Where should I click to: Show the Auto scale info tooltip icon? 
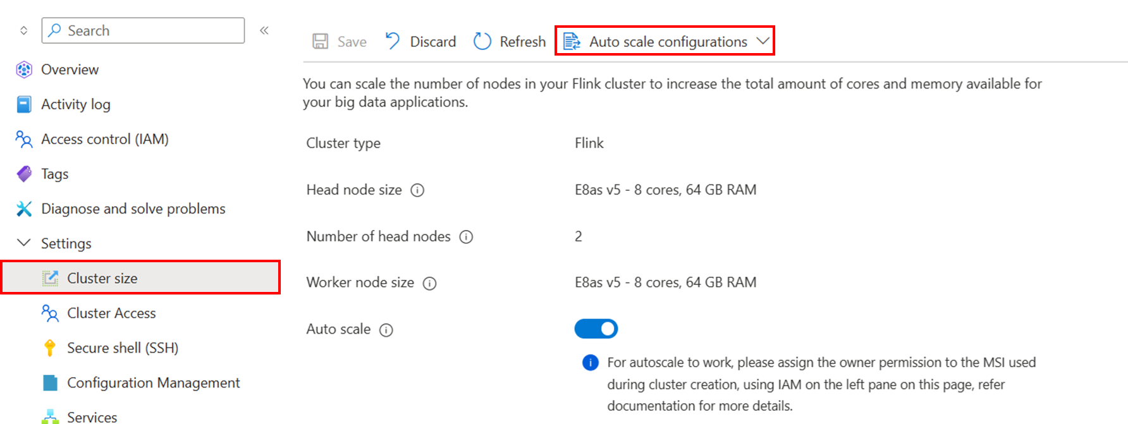386,330
